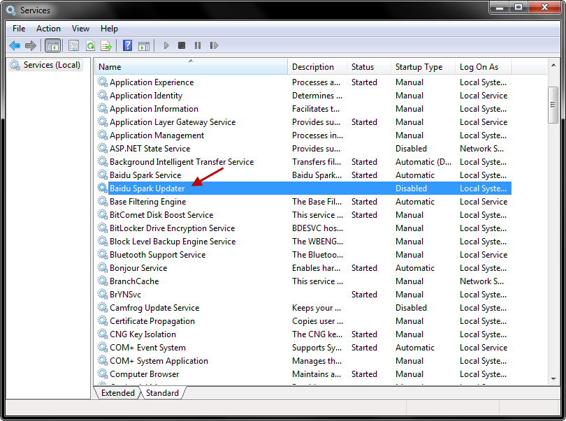Click Disabled startup type of Baidu Spark Updater

[411, 189]
